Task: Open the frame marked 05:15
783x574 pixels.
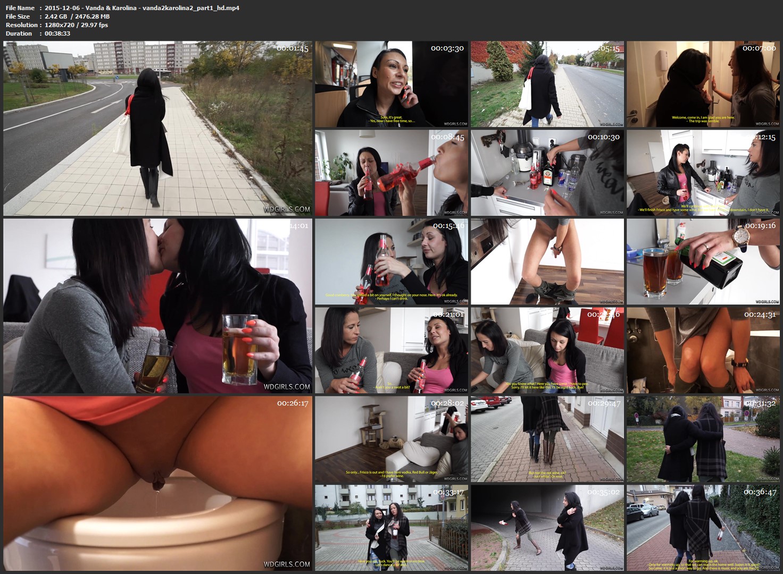Action: 547,84
